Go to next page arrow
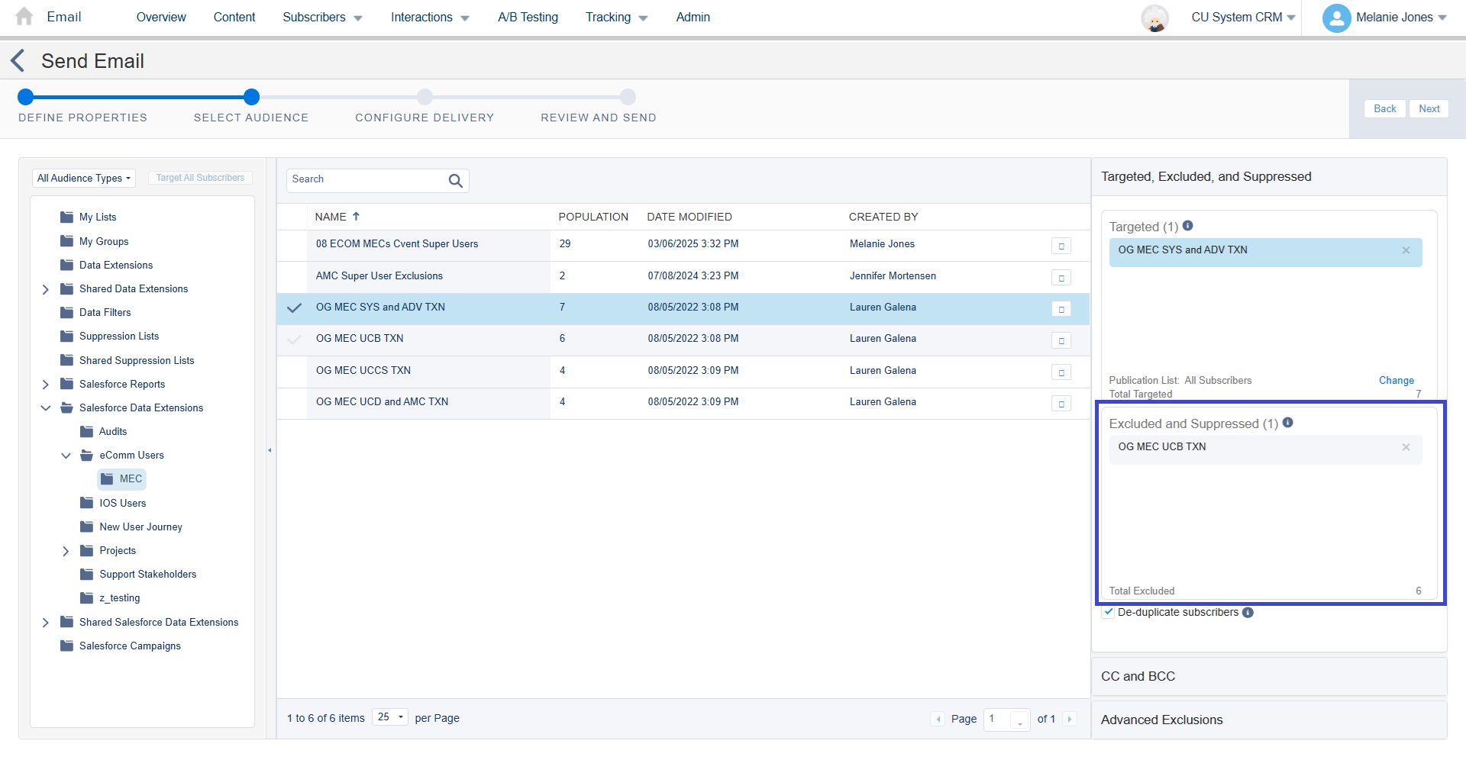Viewport: 1466px width, 760px height. point(1070,719)
